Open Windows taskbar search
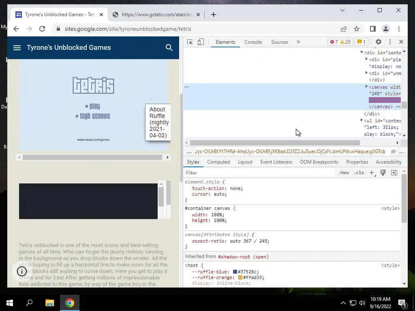Viewport: 415px width, 311px height. coord(29,303)
